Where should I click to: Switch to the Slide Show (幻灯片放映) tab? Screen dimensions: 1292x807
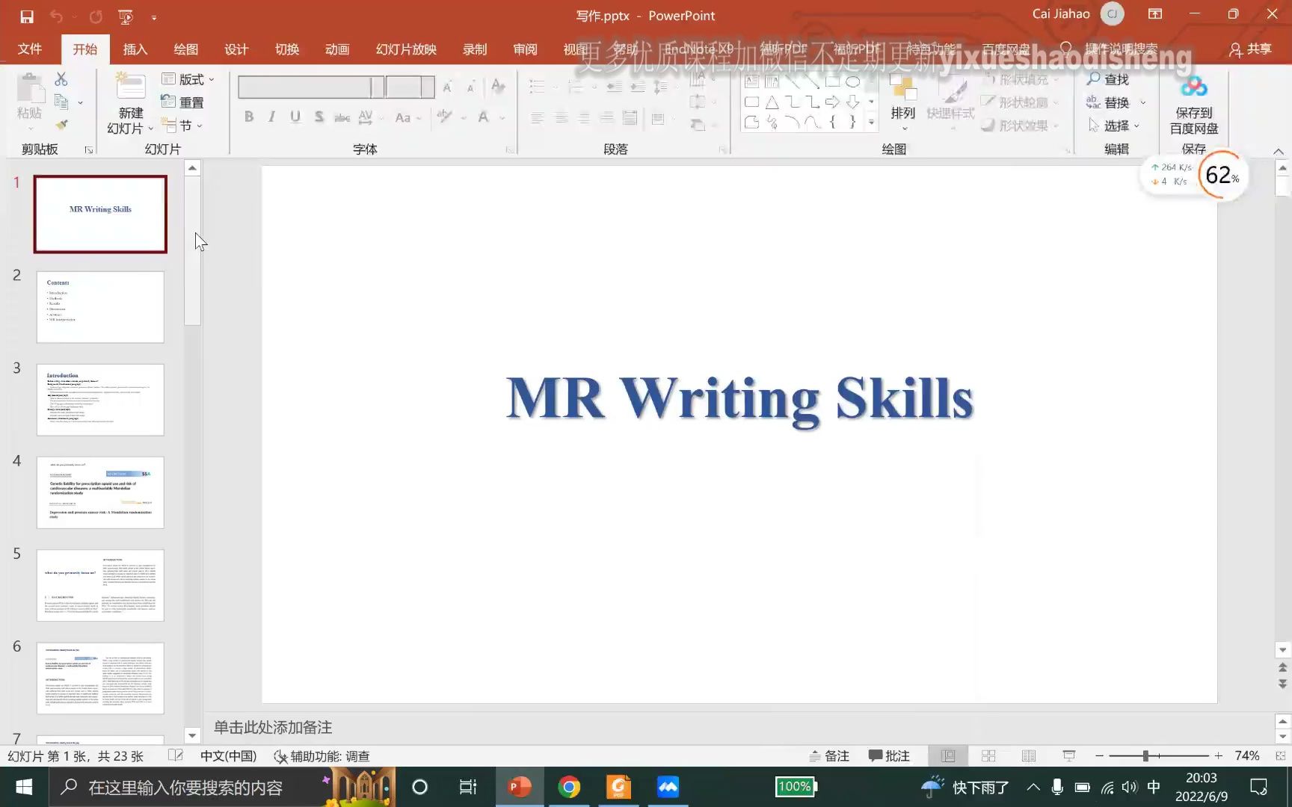click(x=406, y=49)
